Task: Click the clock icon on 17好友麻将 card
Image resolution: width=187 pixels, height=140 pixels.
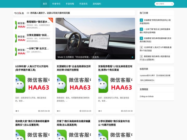Action: pyautogui.click(x=122, y=111)
